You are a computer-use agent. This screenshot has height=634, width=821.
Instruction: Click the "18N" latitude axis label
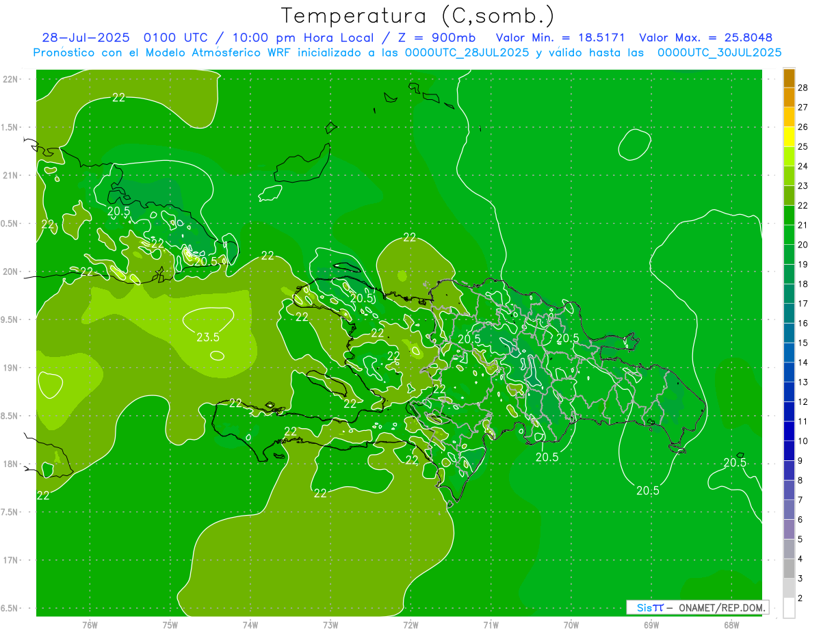(x=10, y=464)
